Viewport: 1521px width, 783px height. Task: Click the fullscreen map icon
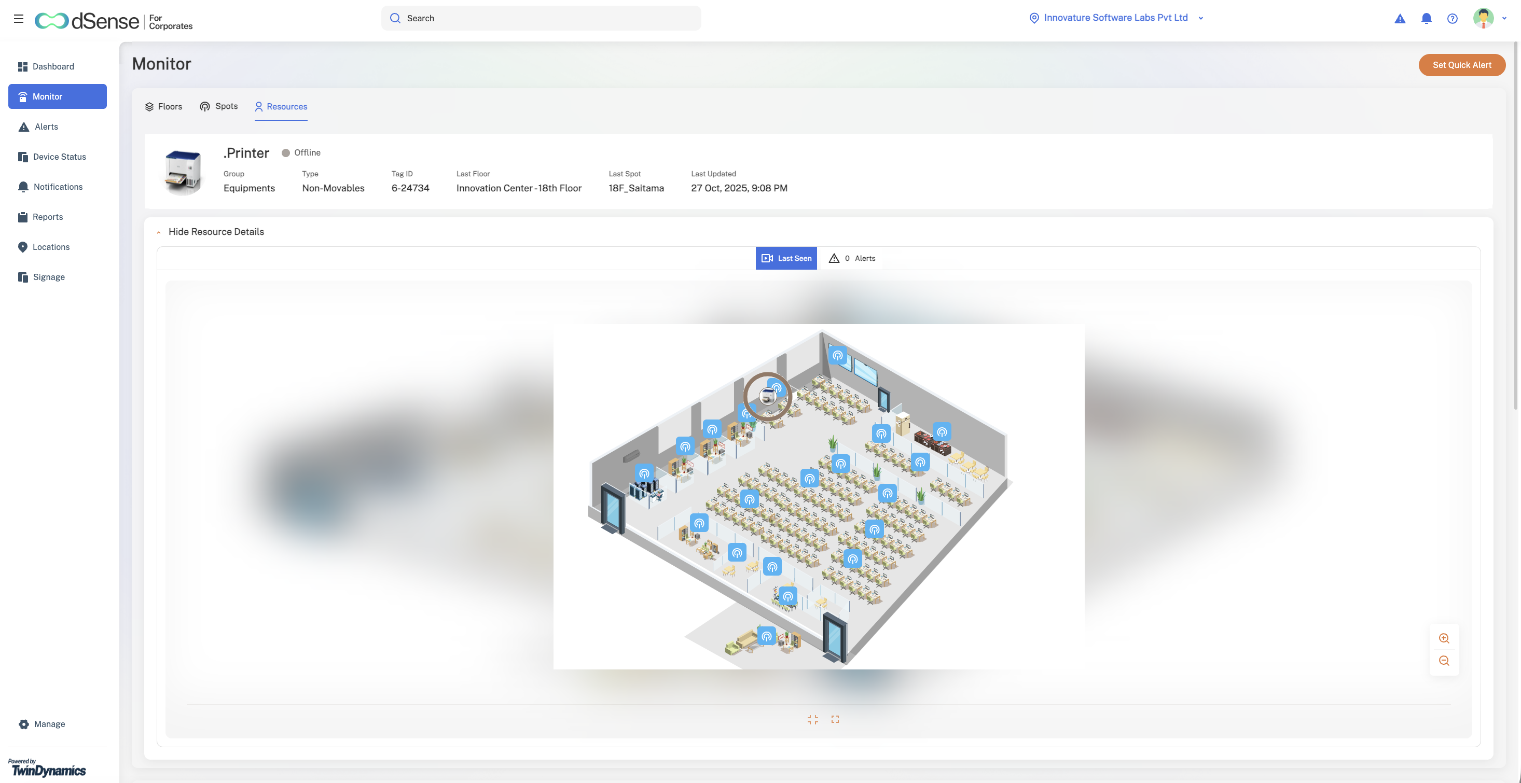coord(835,719)
